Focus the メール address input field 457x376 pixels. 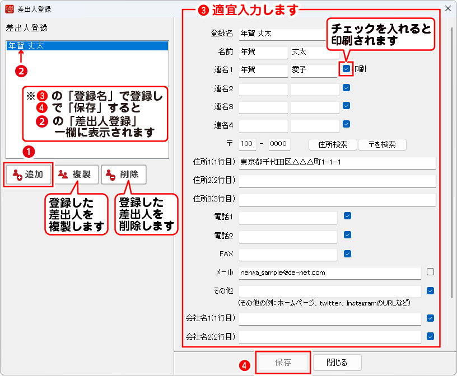click(329, 272)
